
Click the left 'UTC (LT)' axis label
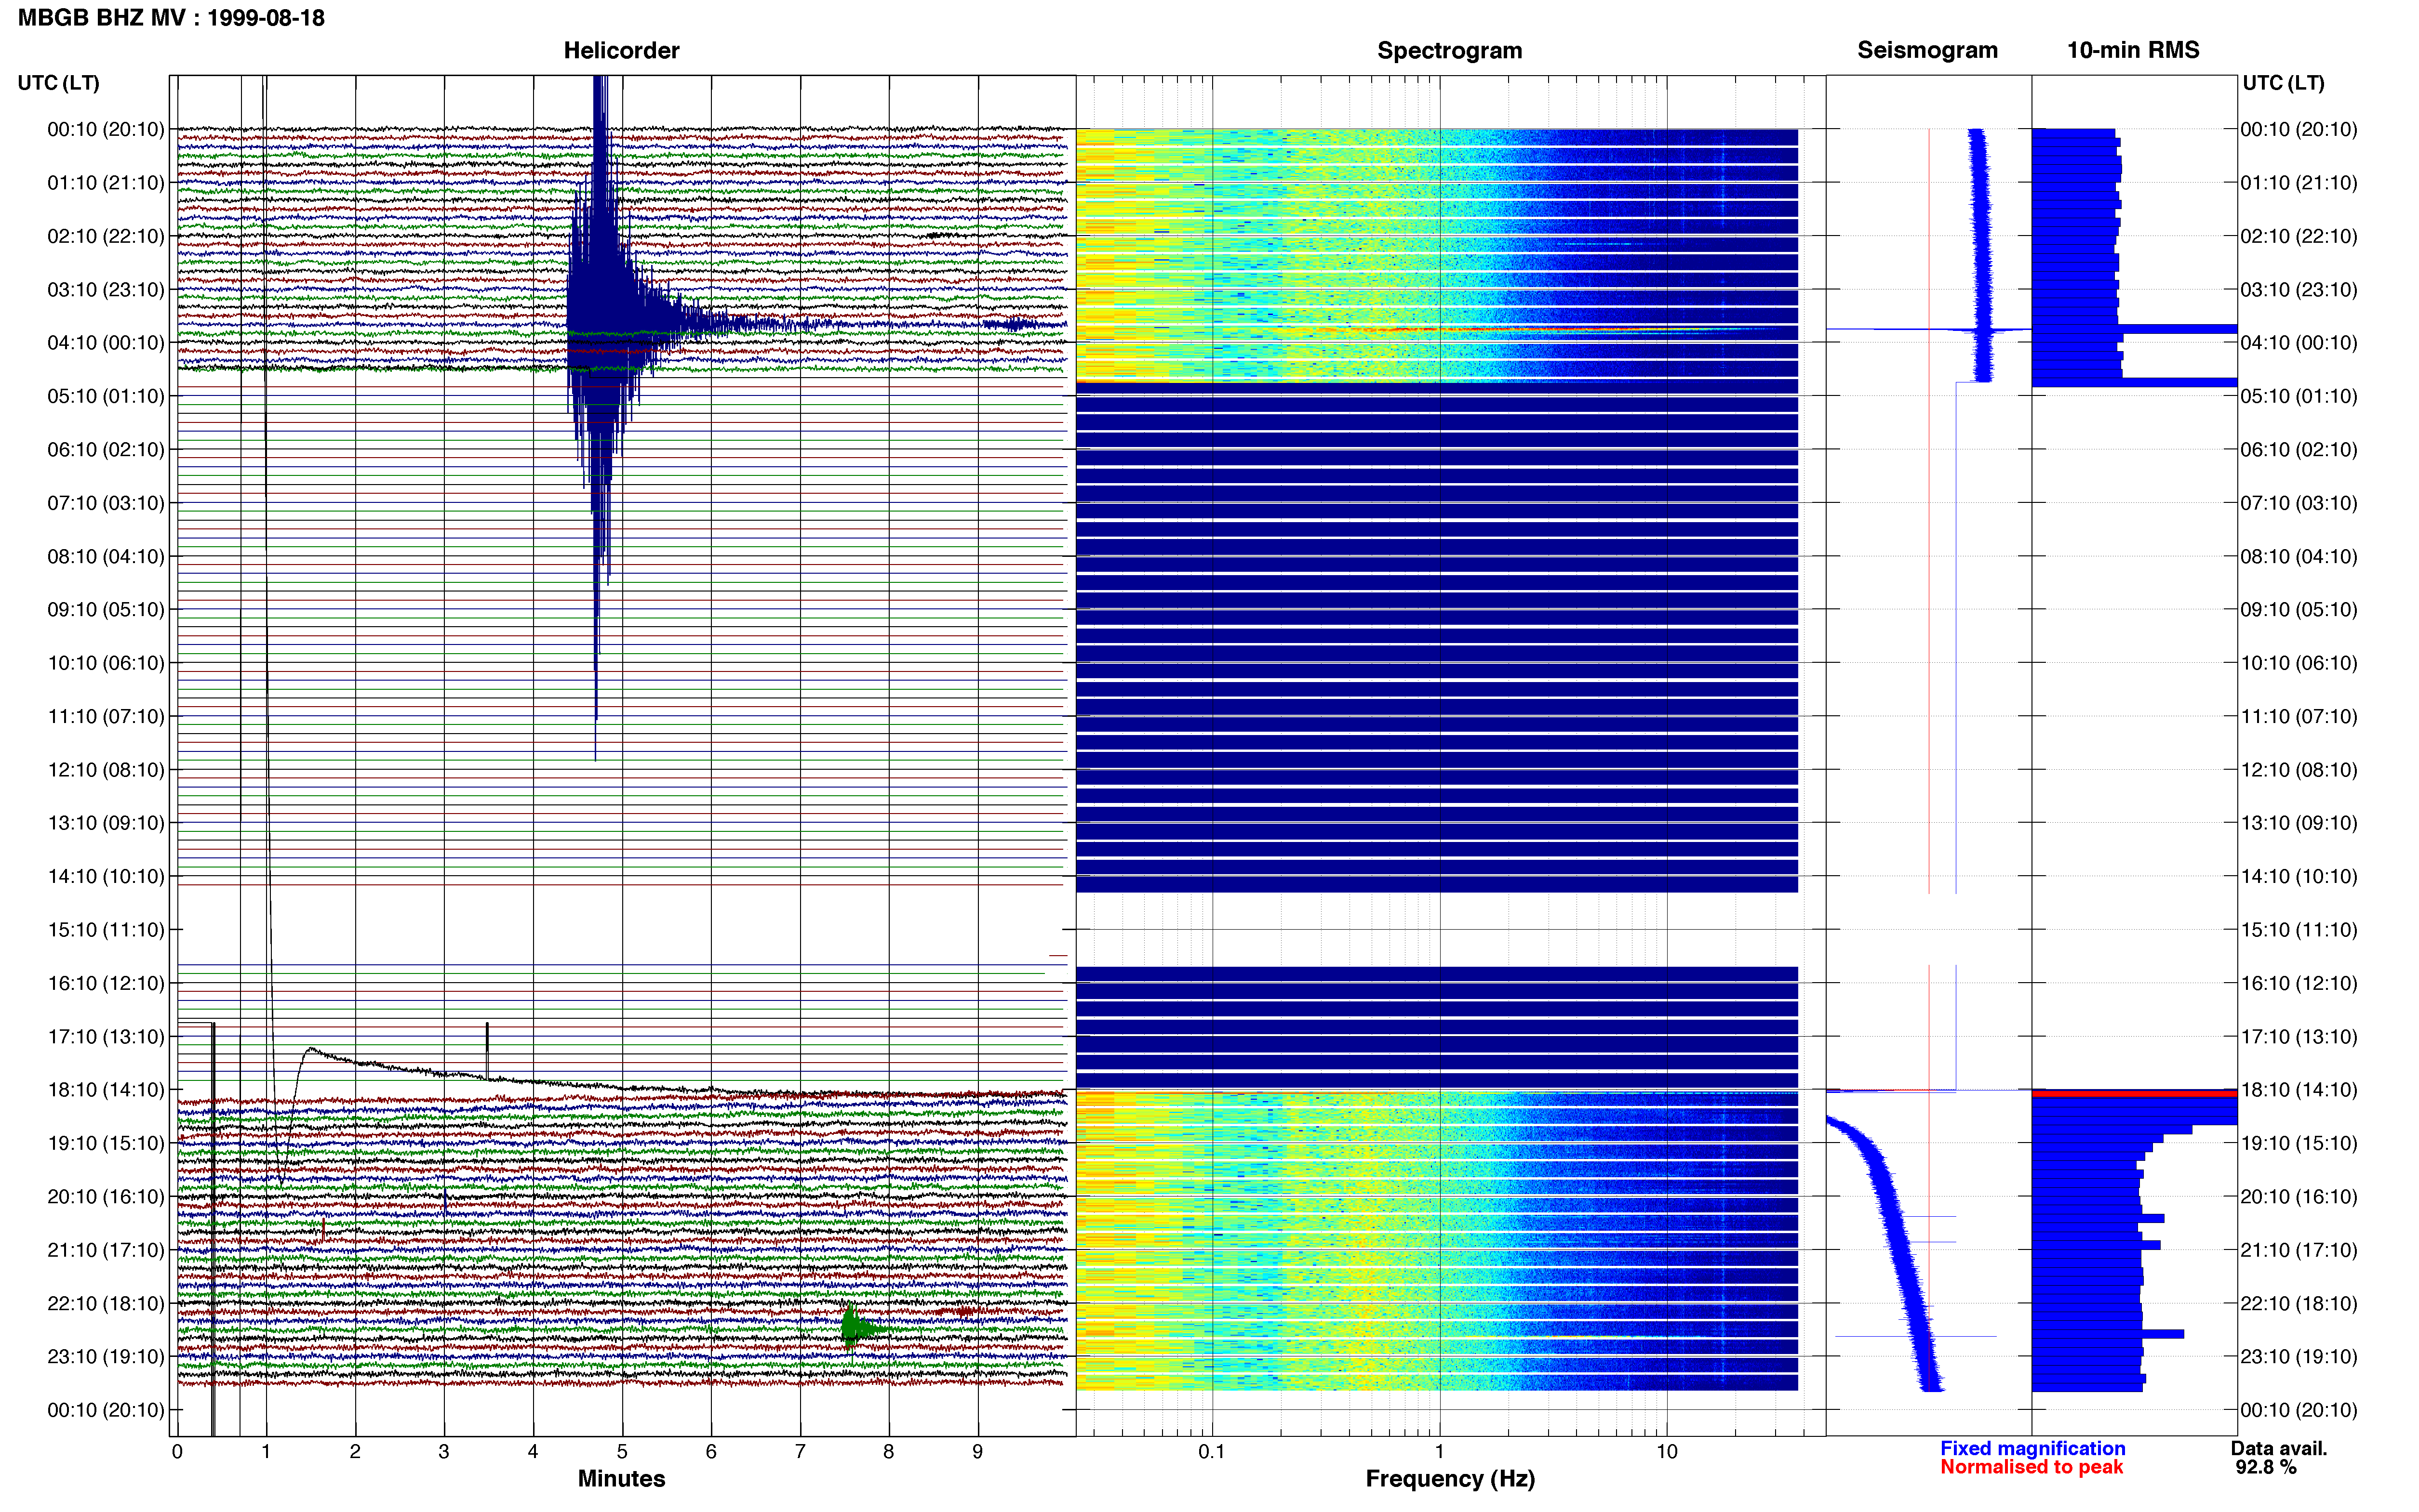point(58,83)
